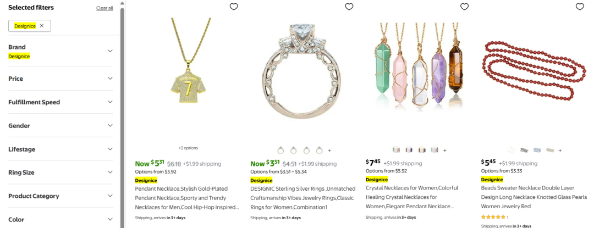This screenshot has width=594, height=228.
Task: Expand the Gender filter options
Action: coord(110,126)
